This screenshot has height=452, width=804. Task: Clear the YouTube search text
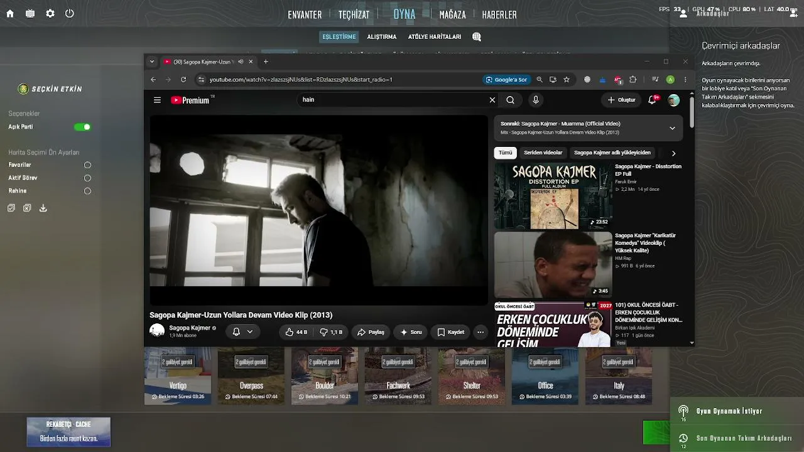tap(492, 100)
